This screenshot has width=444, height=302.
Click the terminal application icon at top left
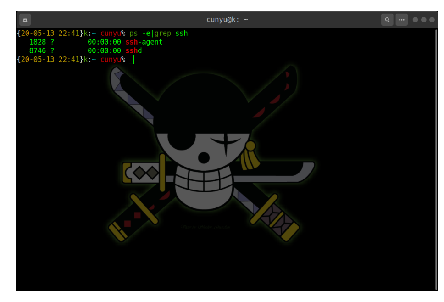[24, 19]
